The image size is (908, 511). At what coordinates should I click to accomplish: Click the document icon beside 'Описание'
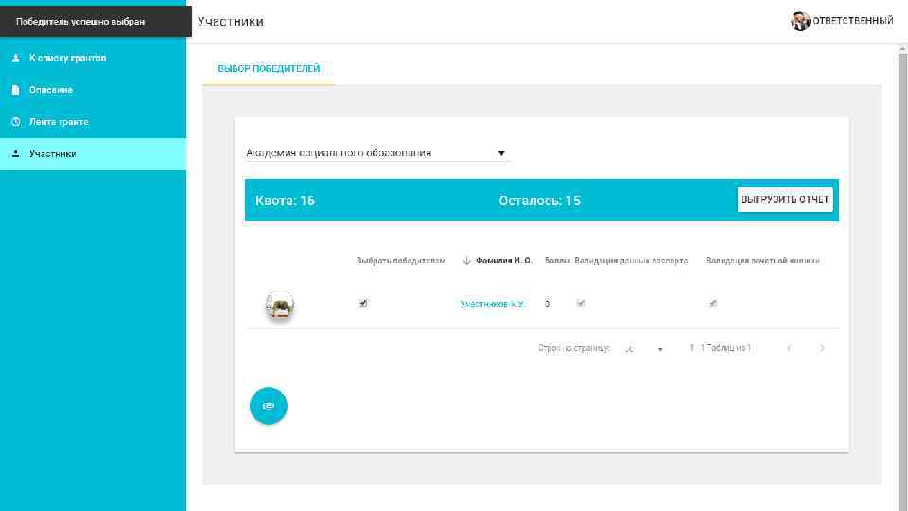point(16,90)
